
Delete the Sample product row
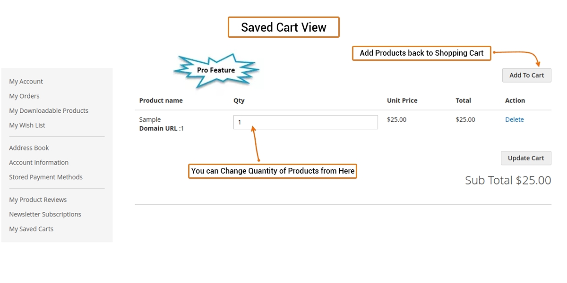(514, 120)
